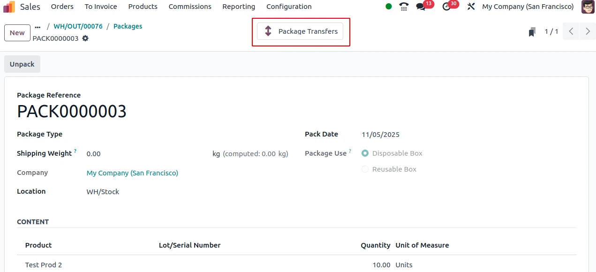Go to the next record arrow
596x272 pixels.
pyautogui.click(x=588, y=31)
